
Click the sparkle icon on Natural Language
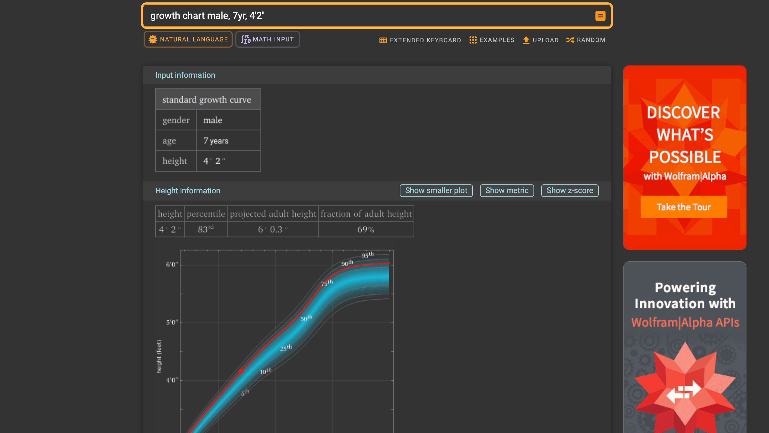click(153, 39)
